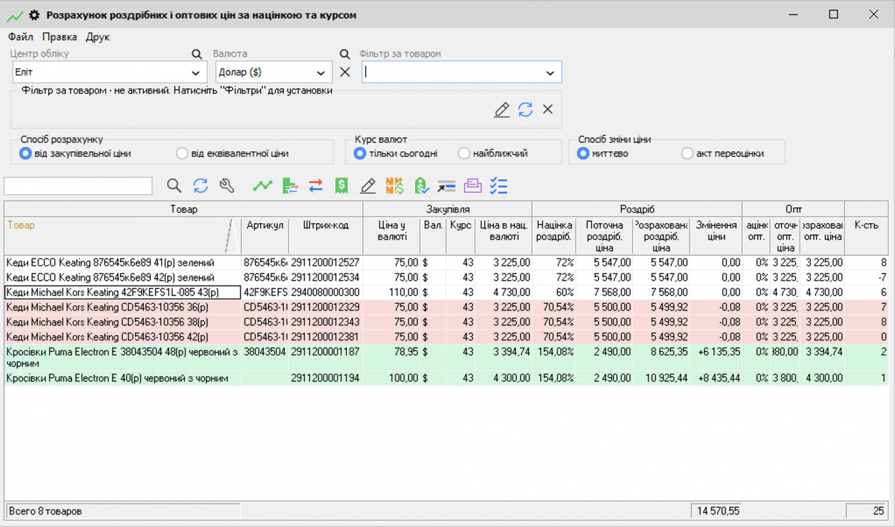
Task: Expand the 'Фільтр за товаром' combo box arrow
Action: pyautogui.click(x=550, y=73)
